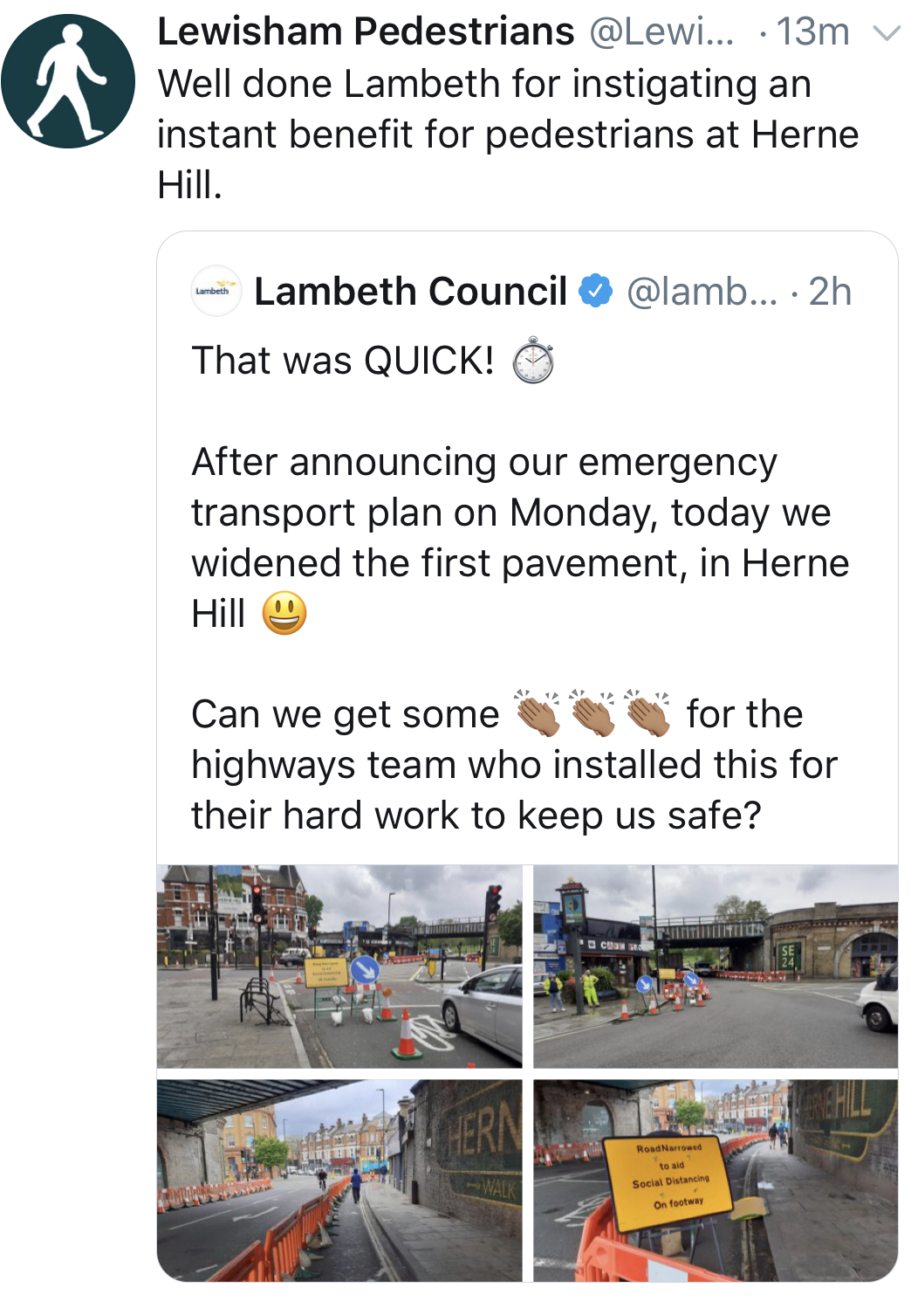The height and width of the screenshot is (1301, 911).
Task: Click the Lambeth Council account name
Action: (410, 292)
